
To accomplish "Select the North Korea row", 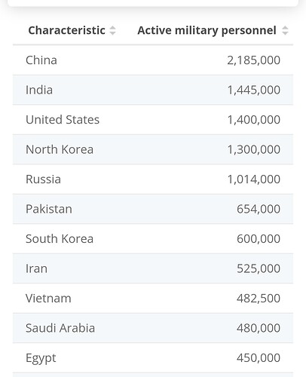I will 153,149.
